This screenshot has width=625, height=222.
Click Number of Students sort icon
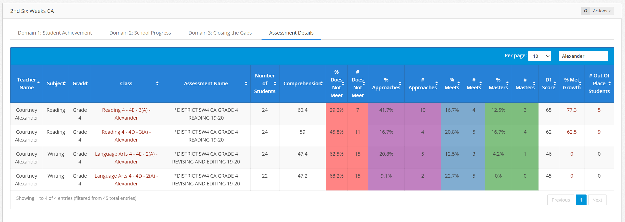tap(275, 84)
